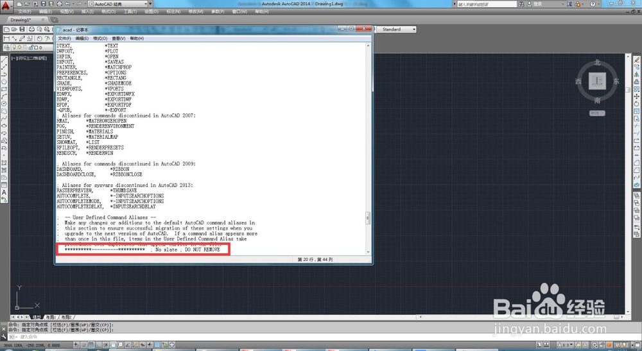This screenshot has height=351, width=642.
Task: Click the 登录 sign-in button
Action: (535, 4)
